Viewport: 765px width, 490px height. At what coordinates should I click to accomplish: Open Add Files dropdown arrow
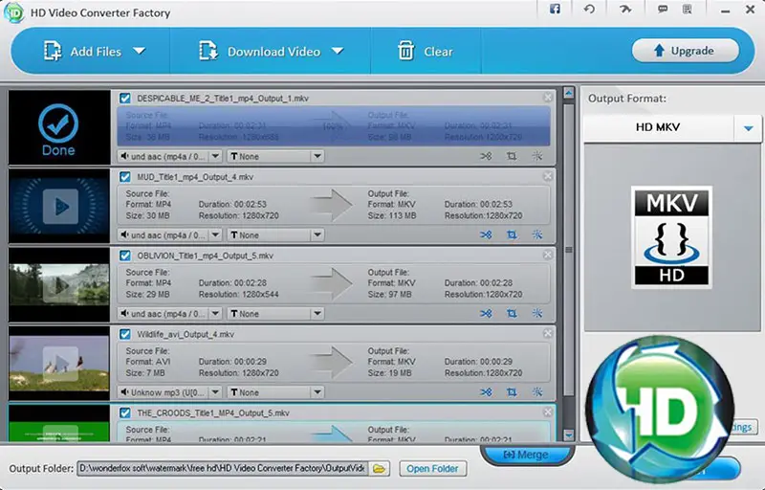[140, 51]
